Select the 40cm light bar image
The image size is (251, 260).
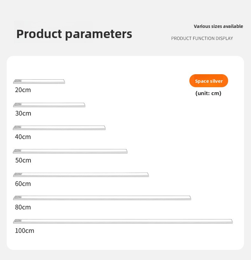59,128
